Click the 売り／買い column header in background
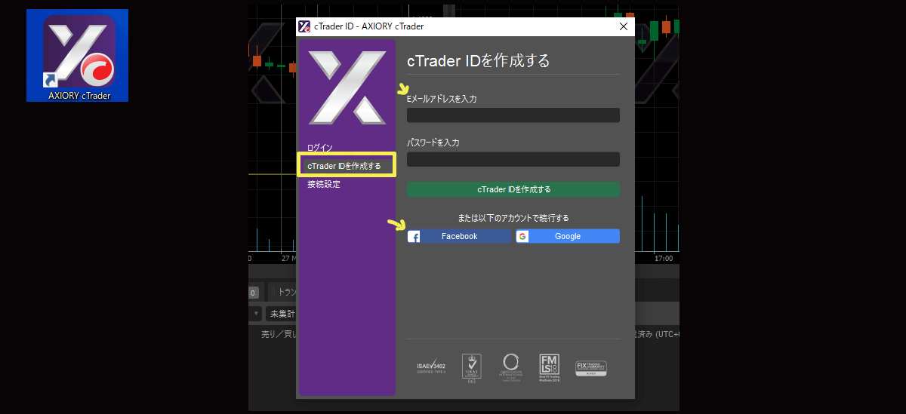The height and width of the screenshot is (414, 906). click(278, 334)
